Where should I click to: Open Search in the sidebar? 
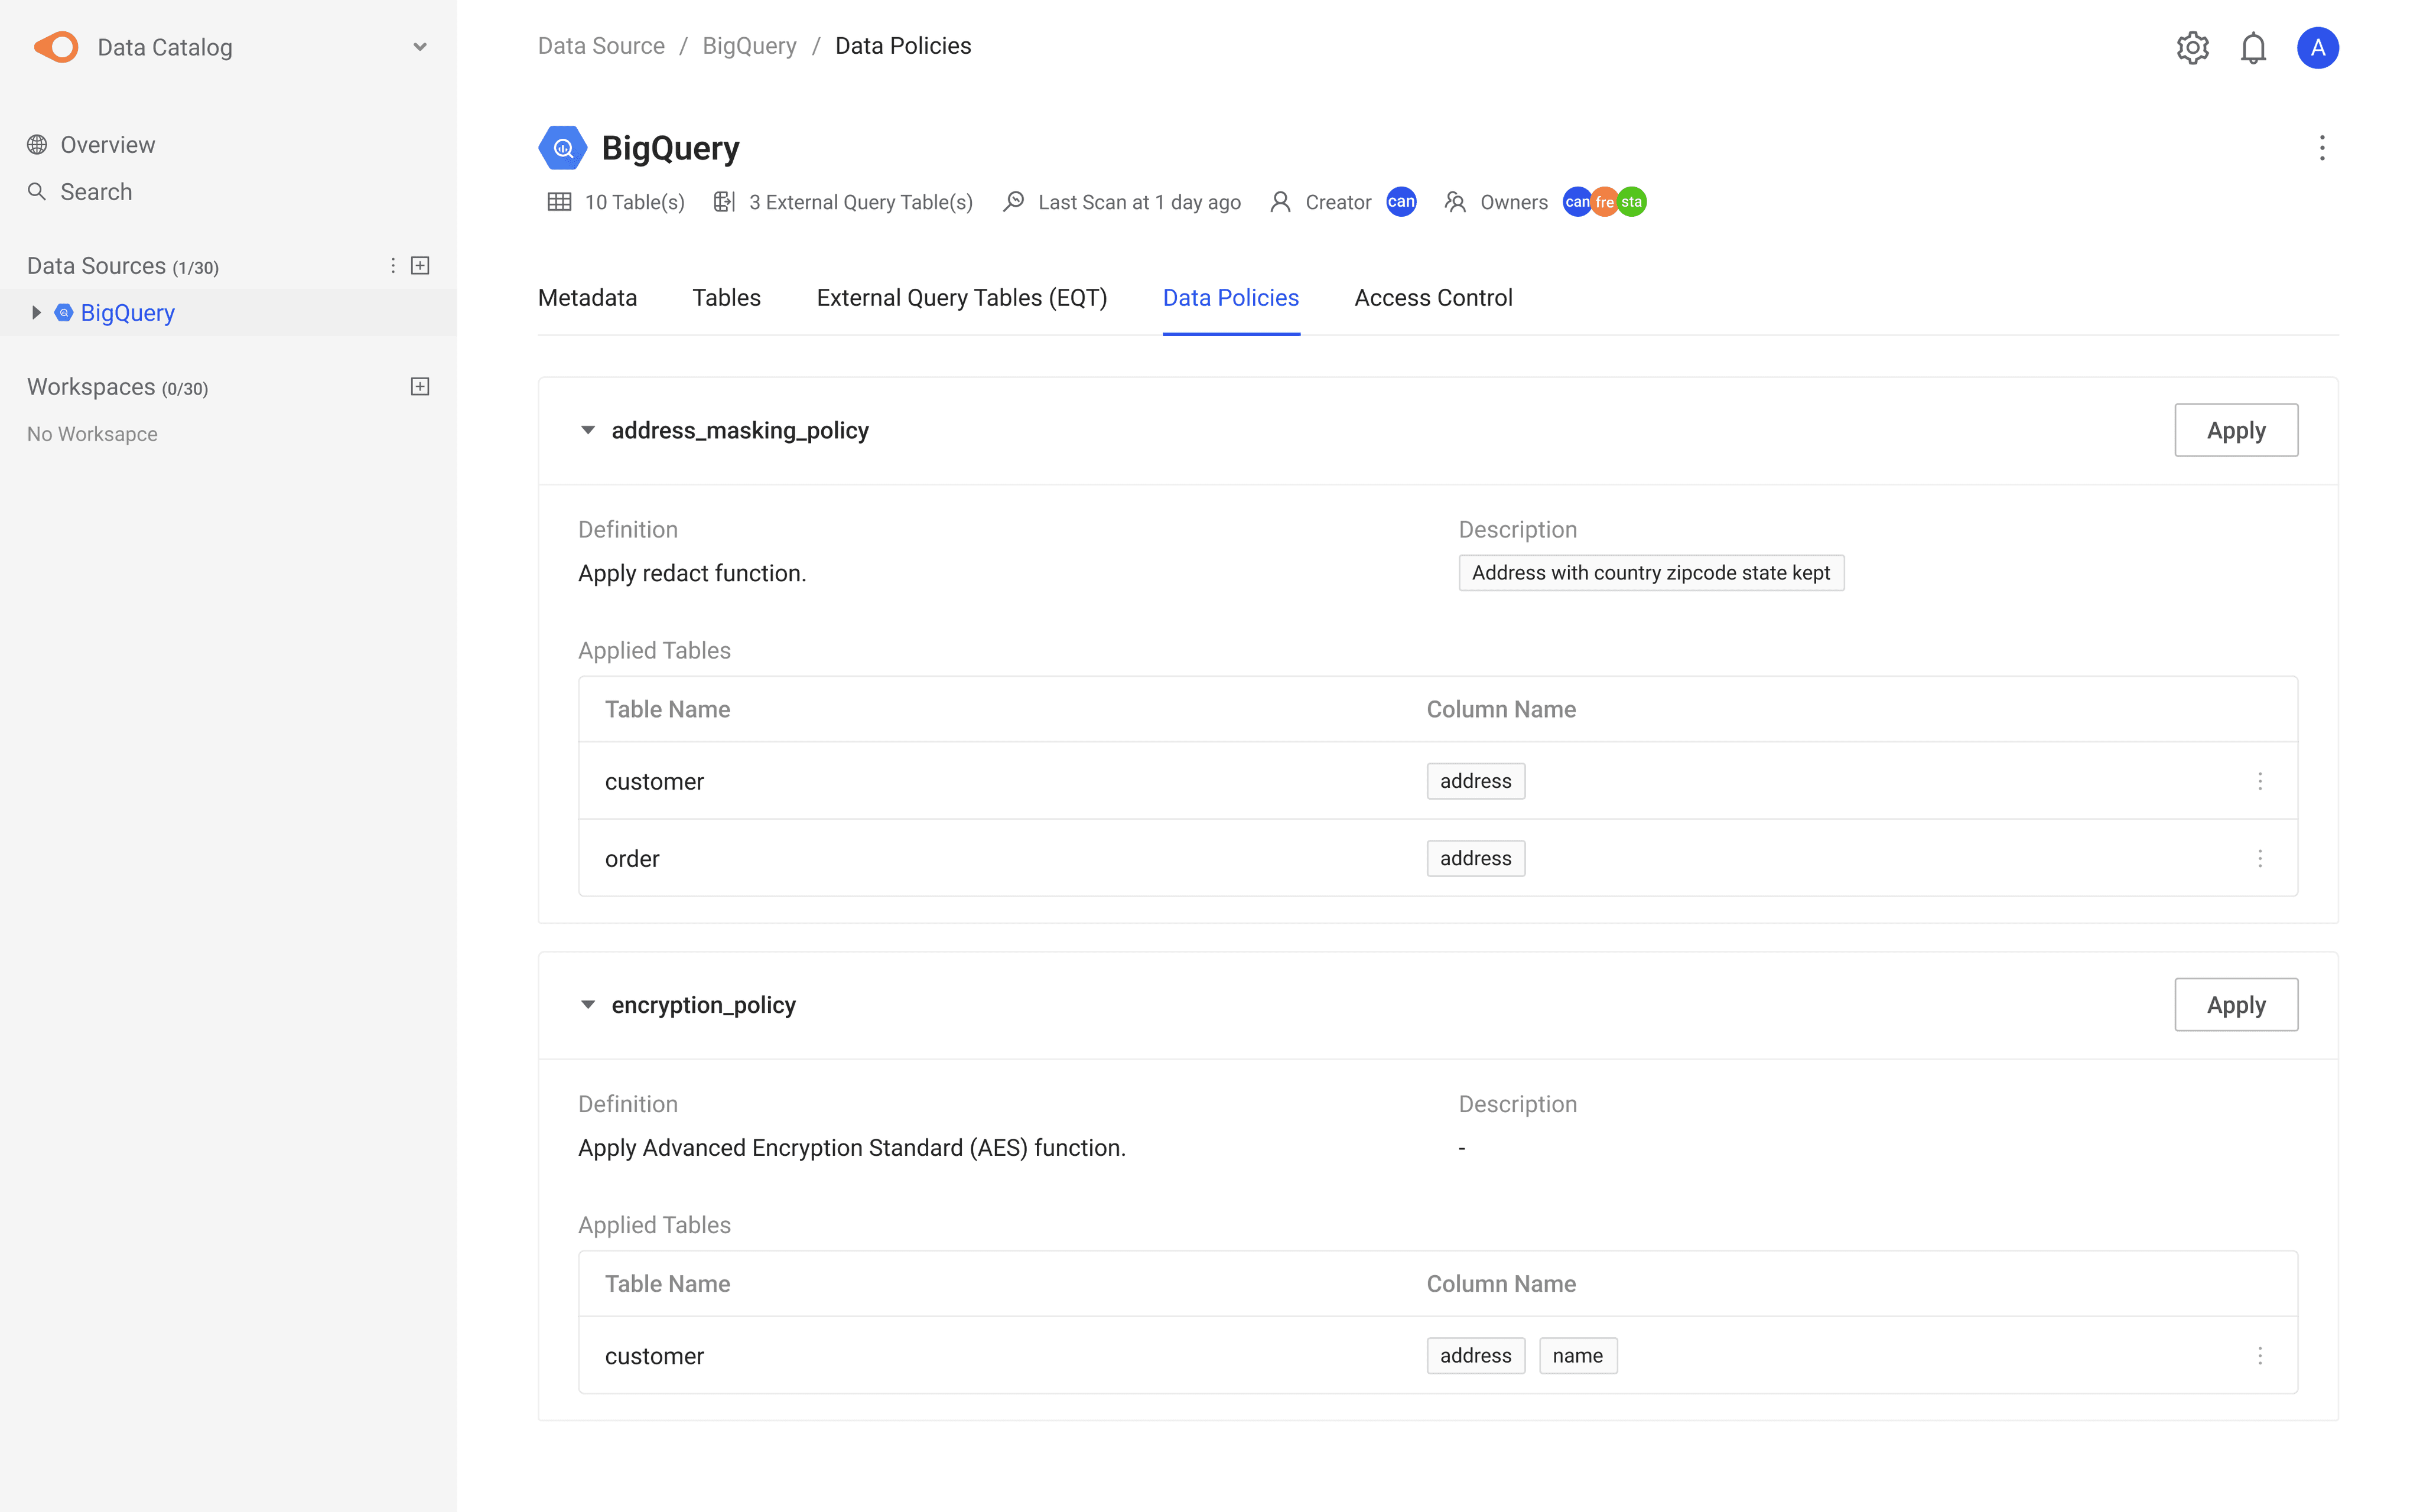pos(95,191)
